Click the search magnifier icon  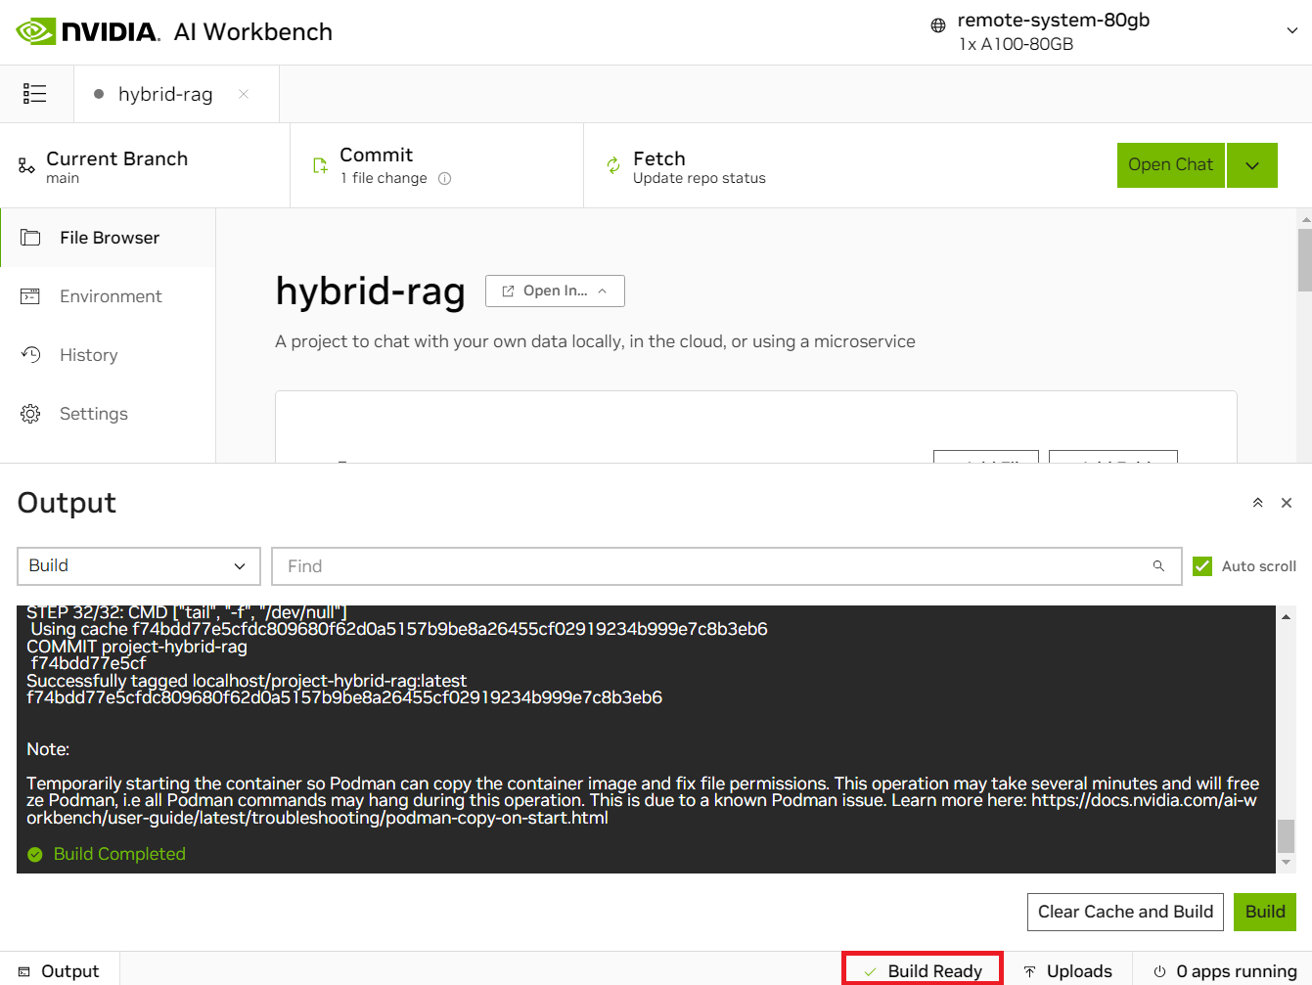[x=1158, y=566]
